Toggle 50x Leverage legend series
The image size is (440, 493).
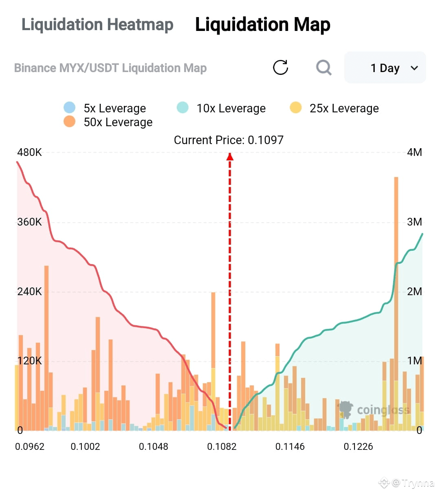point(108,122)
